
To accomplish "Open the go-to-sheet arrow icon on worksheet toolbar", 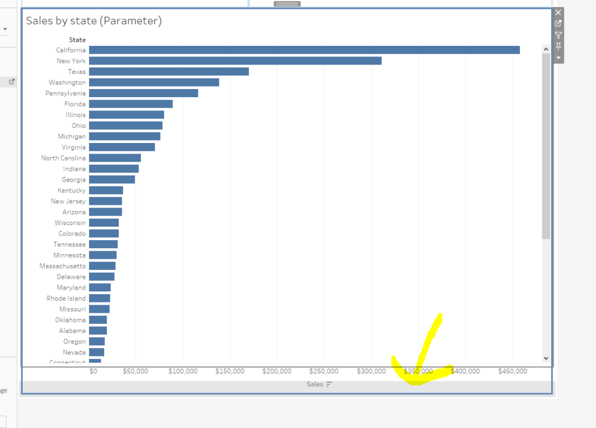I will click(x=558, y=23).
